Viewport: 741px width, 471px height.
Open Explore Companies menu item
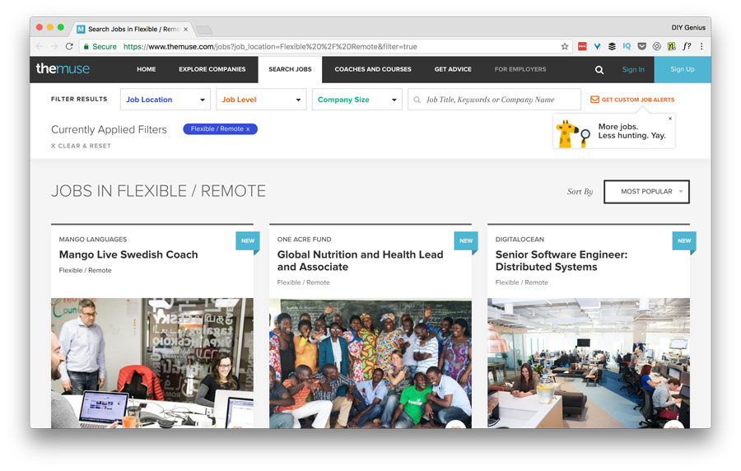click(212, 69)
